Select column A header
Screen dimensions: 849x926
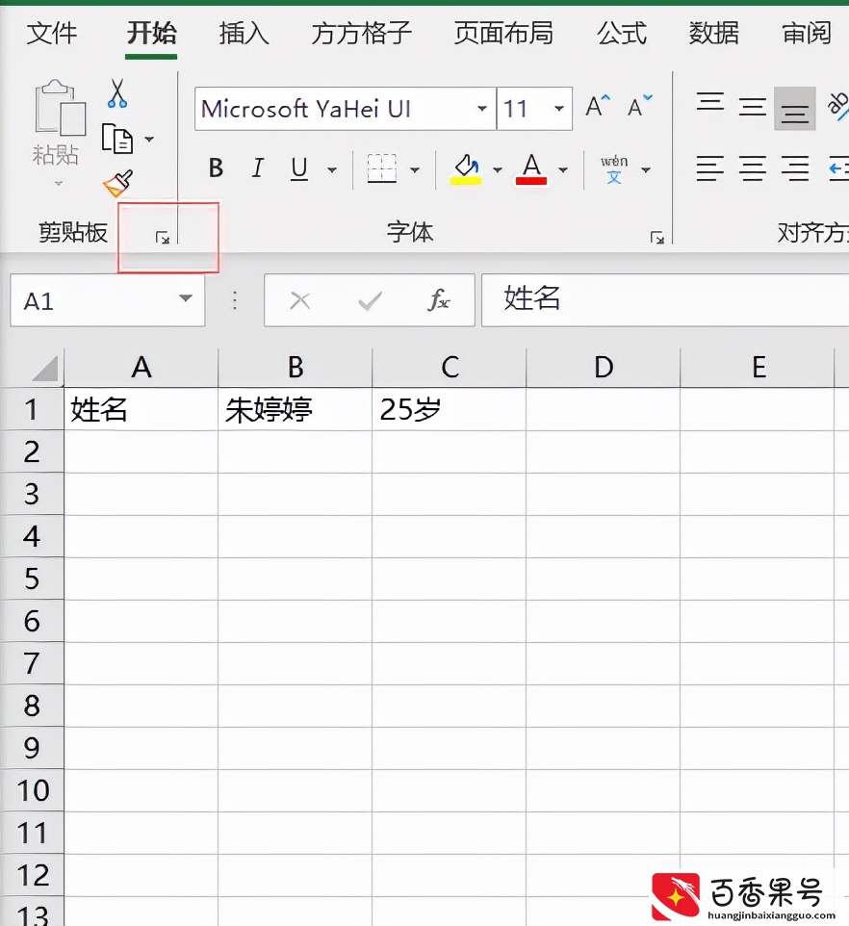[141, 368]
